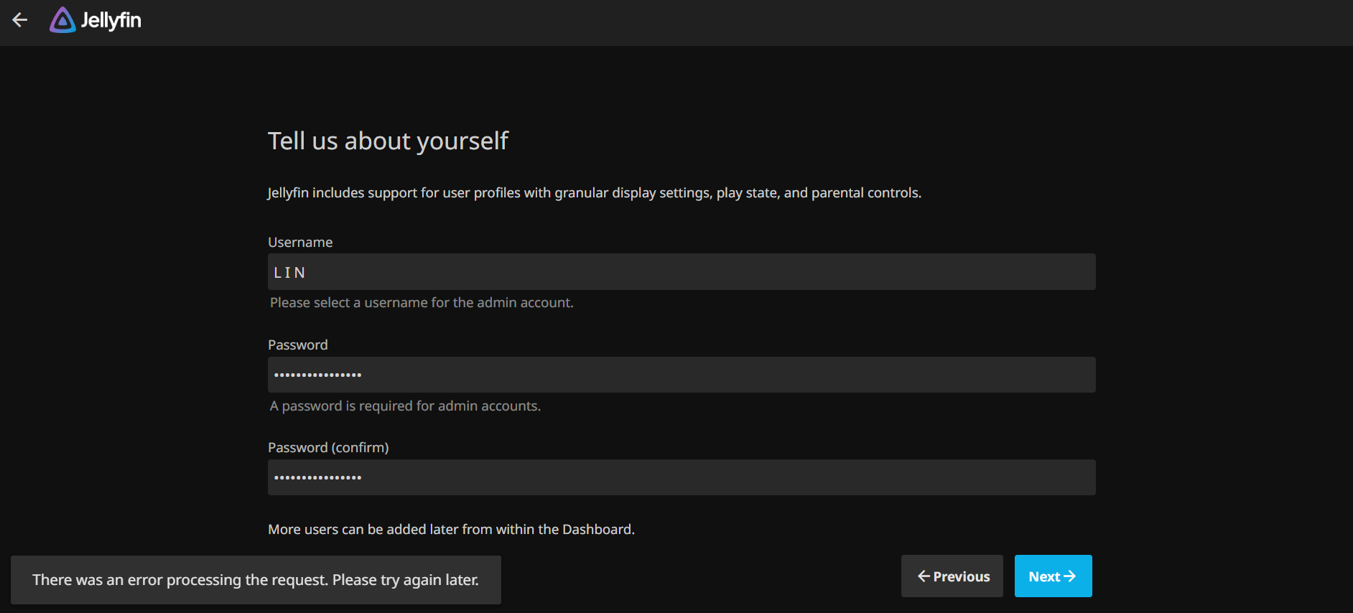Image resolution: width=1353 pixels, height=613 pixels.
Task: Click an empty area of the top header bar
Action: pyautogui.click(x=718, y=22)
